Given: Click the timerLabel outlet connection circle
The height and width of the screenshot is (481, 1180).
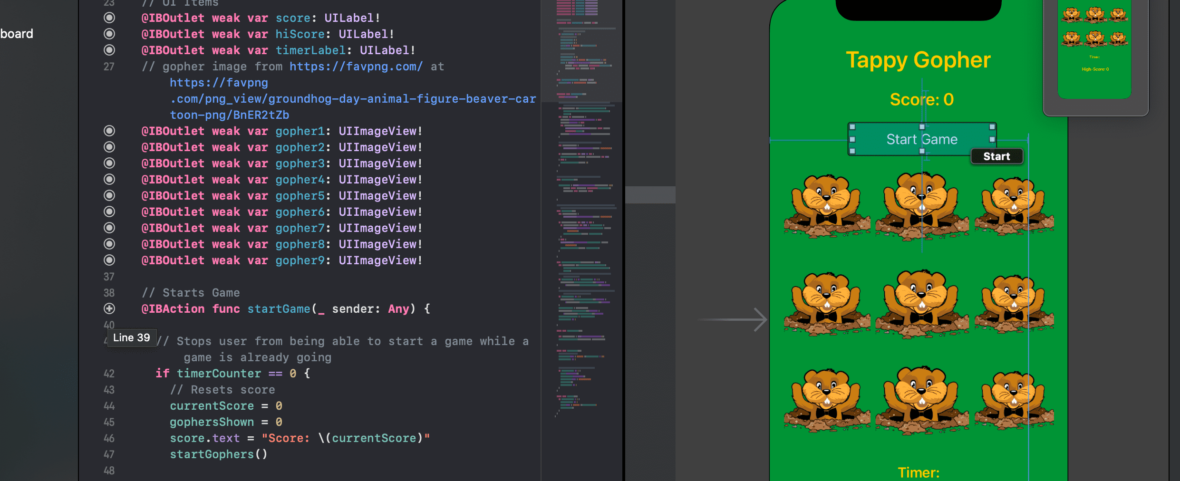Looking at the screenshot, I should pyautogui.click(x=109, y=50).
